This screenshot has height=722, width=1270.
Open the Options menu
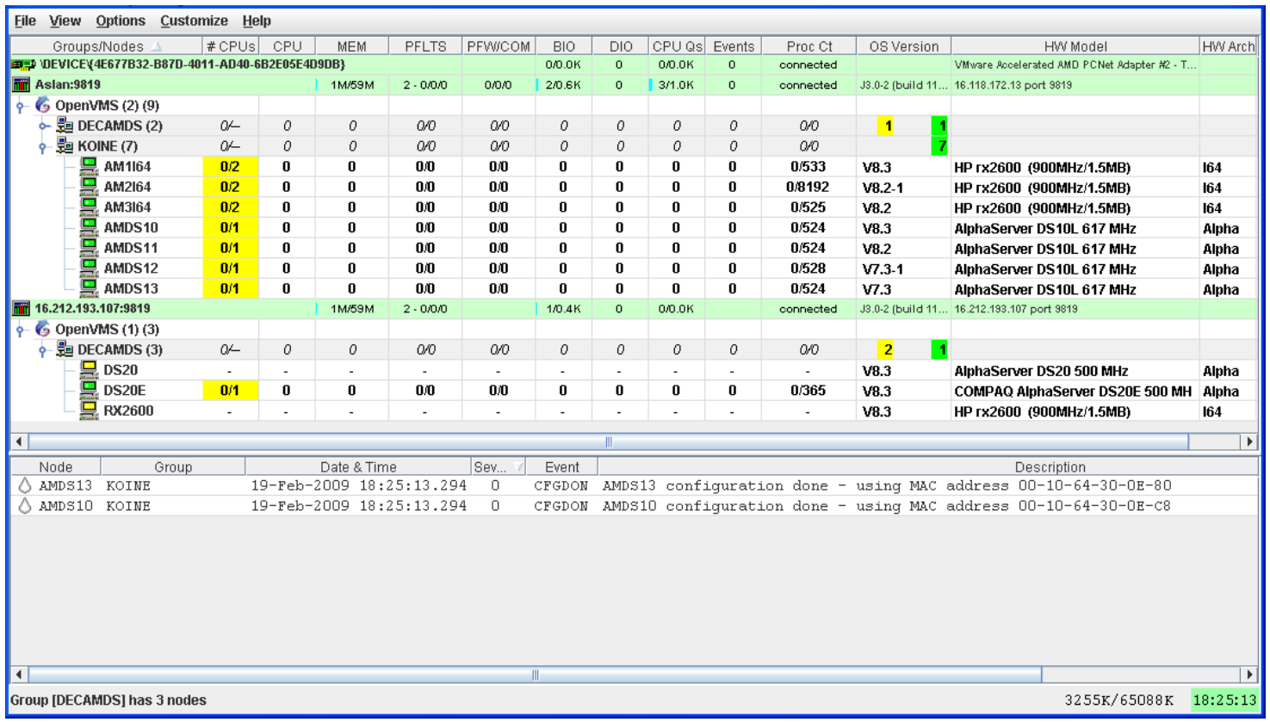point(121,21)
